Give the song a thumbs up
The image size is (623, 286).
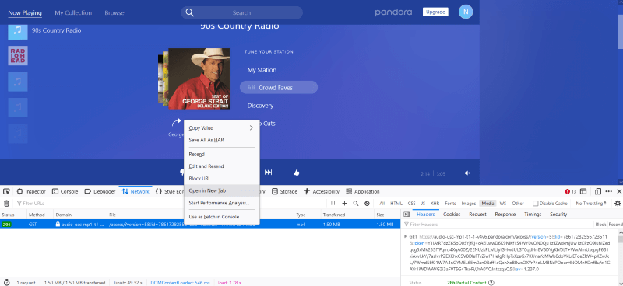coord(296,173)
